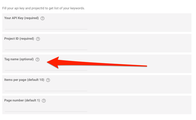196x120 pixels.
Task: Focus the Page number input field
Action: coord(46,109)
